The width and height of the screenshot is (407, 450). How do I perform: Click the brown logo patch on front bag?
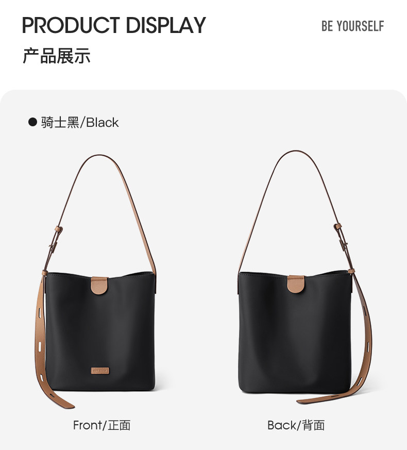click(x=100, y=371)
